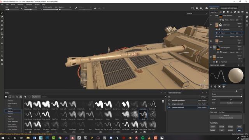This screenshot has height=140, width=249.
Task: Click the shelf filter funnel icon
Action: 25,97
